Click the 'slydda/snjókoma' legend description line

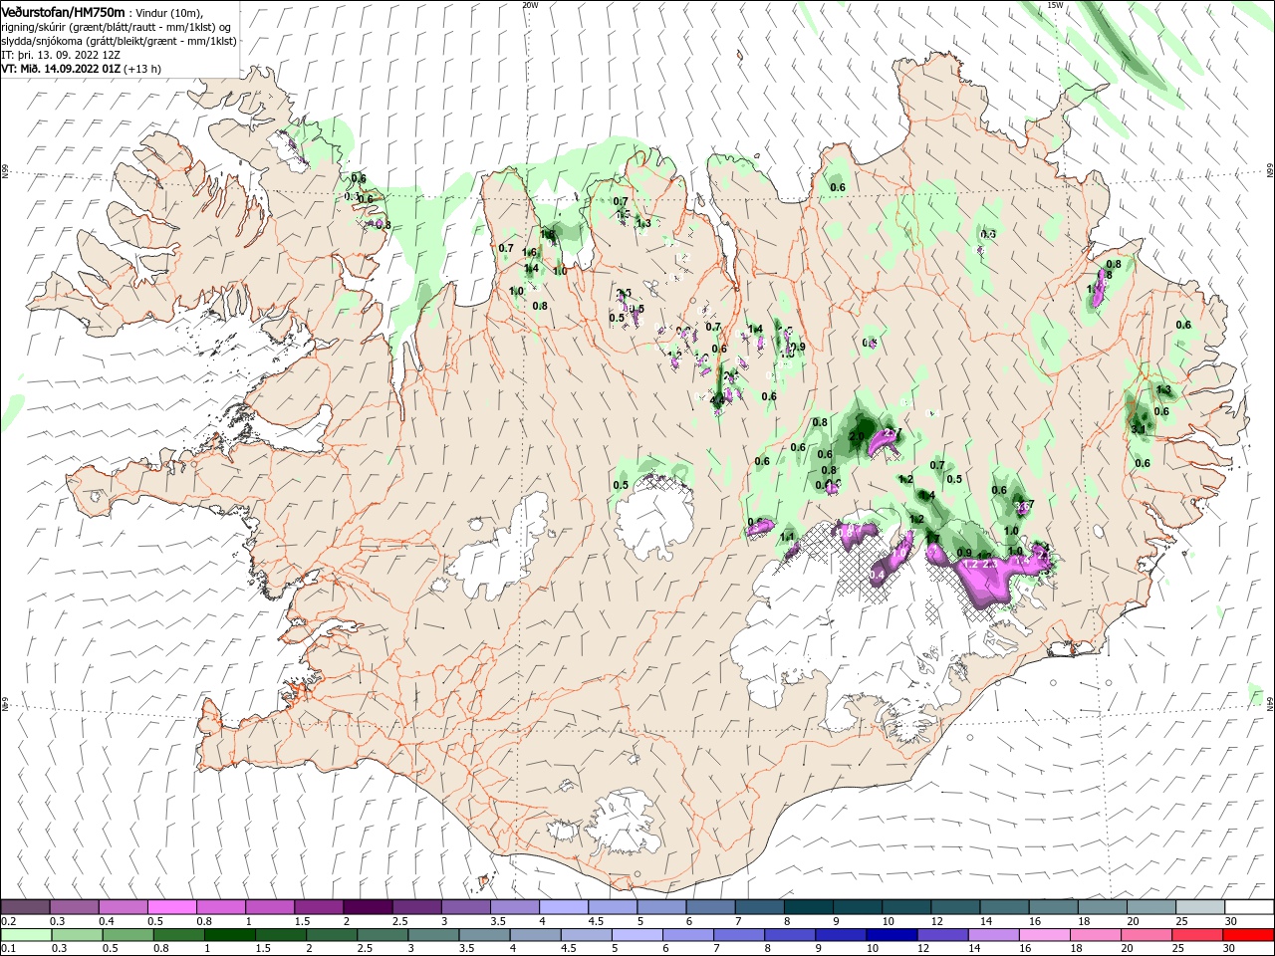coord(119,41)
